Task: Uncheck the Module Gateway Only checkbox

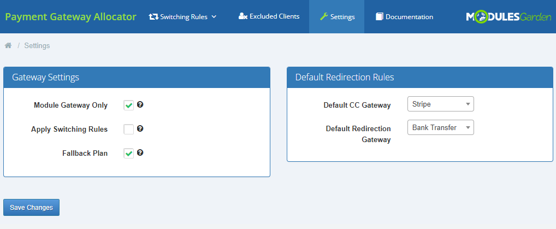Action: [129, 105]
